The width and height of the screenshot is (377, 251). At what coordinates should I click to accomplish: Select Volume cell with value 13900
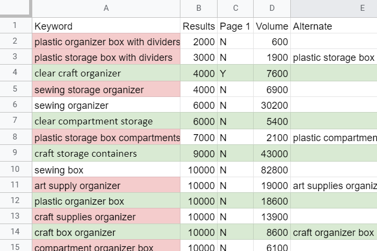272,217
